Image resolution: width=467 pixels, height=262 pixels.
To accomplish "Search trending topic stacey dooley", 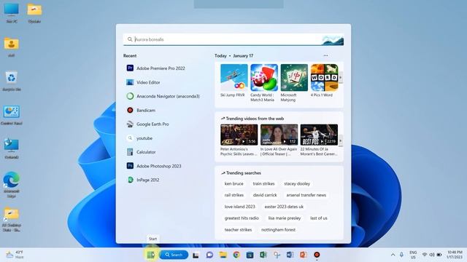I will coord(297,183).
